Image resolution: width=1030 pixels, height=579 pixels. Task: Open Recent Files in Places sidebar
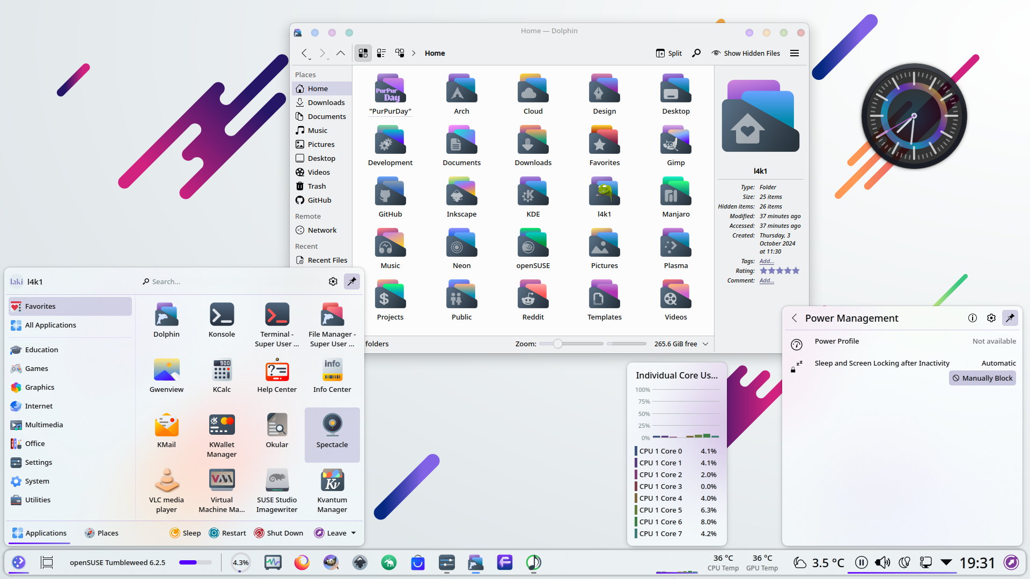322,260
